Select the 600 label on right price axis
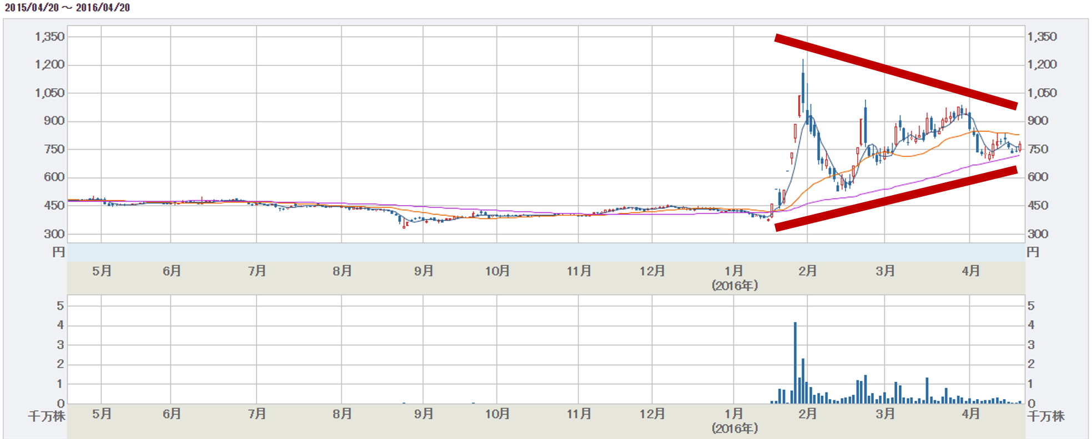Screen dimensions: 1092x439 tap(1038, 177)
